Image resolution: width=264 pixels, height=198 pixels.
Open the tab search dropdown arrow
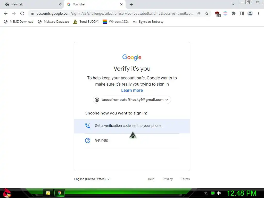233,4
